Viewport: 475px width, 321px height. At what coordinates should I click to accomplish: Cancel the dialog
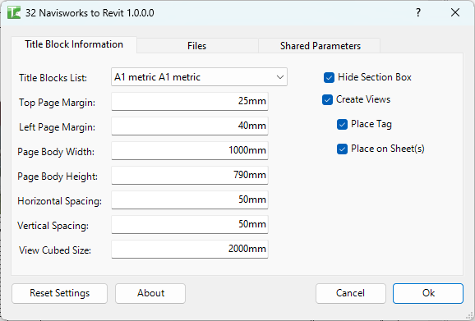[350, 293]
